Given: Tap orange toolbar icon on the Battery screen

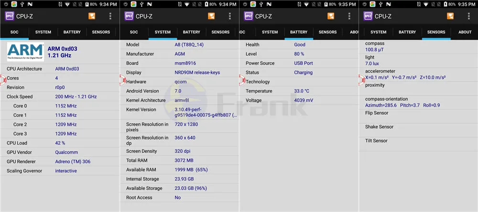Looking at the screenshot, I should coord(331,16).
